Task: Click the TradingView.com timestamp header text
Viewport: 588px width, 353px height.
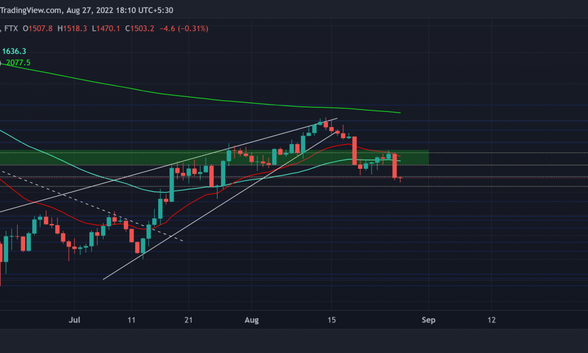Action: pos(86,10)
